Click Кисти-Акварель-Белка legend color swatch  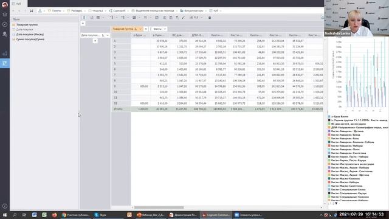329,135
